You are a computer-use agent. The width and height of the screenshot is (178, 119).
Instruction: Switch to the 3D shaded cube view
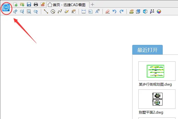pos(145,11)
